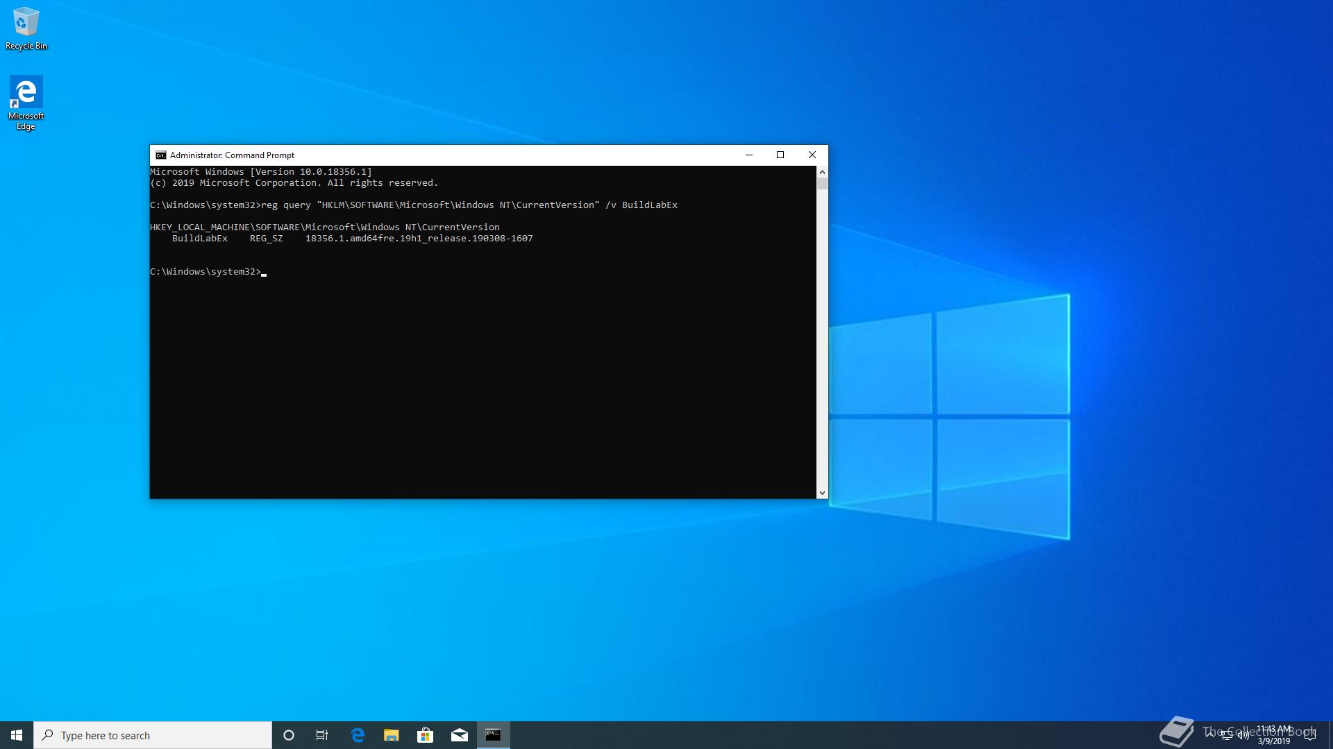Click the BuildLabEx value 18356.1.amd64fre.19h1_release.190308-1607

(x=419, y=238)
